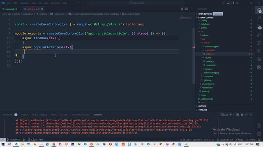
Task: Open the Terminal menu
Action: click(x=55, y=3)
